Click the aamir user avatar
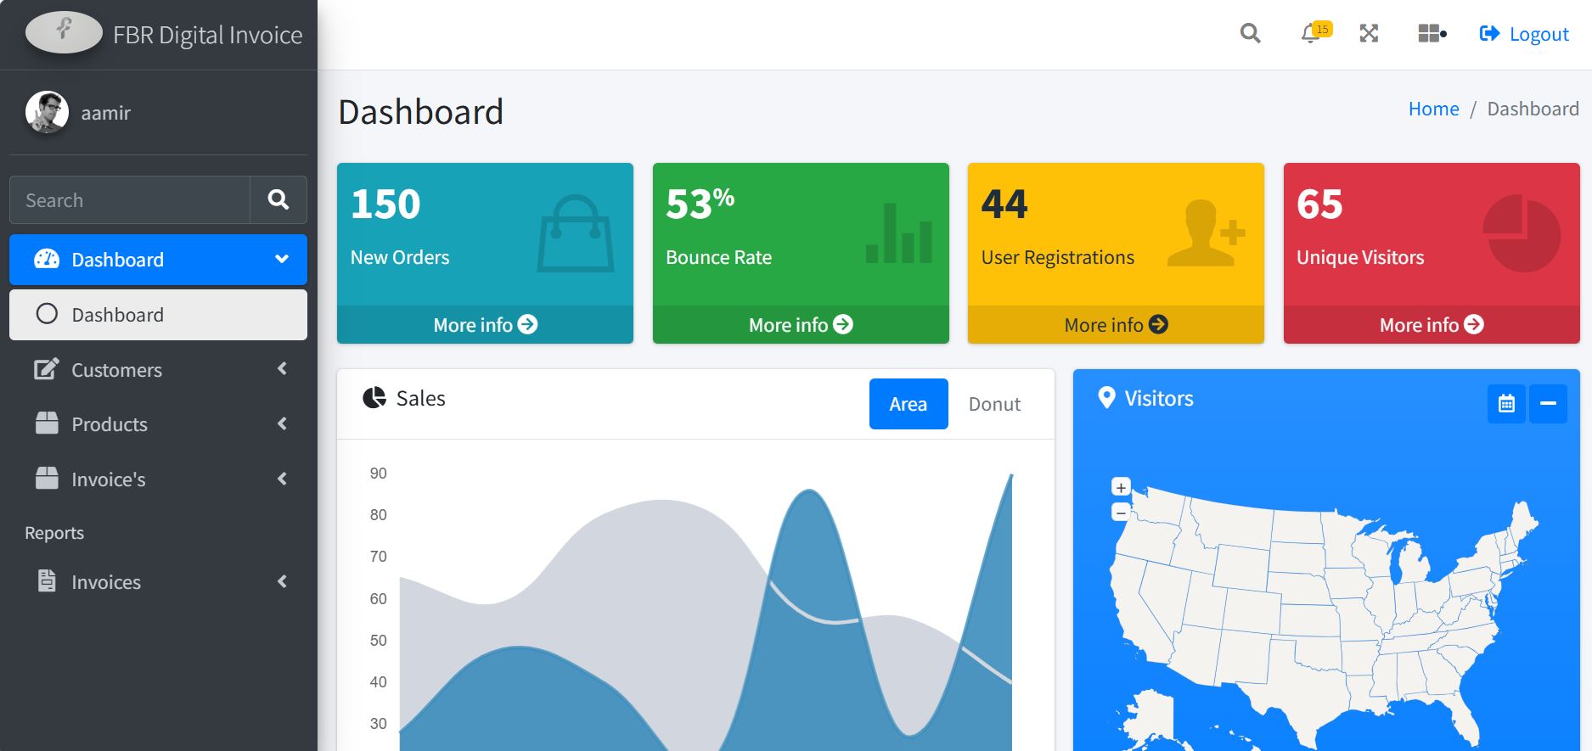 (47, 112)
